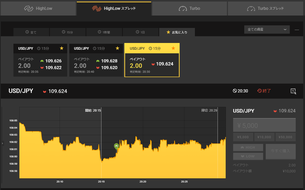Expand the left chart sidebar arrow

click(2, 143)
